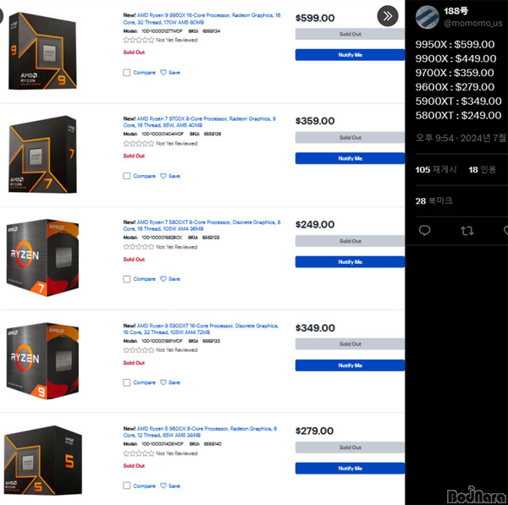
Task: Click the Save heart for Ryzen 5 9600X
Action: click(163, 486)
